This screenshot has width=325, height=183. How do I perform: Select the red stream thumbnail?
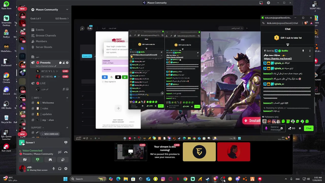point(234,152)
